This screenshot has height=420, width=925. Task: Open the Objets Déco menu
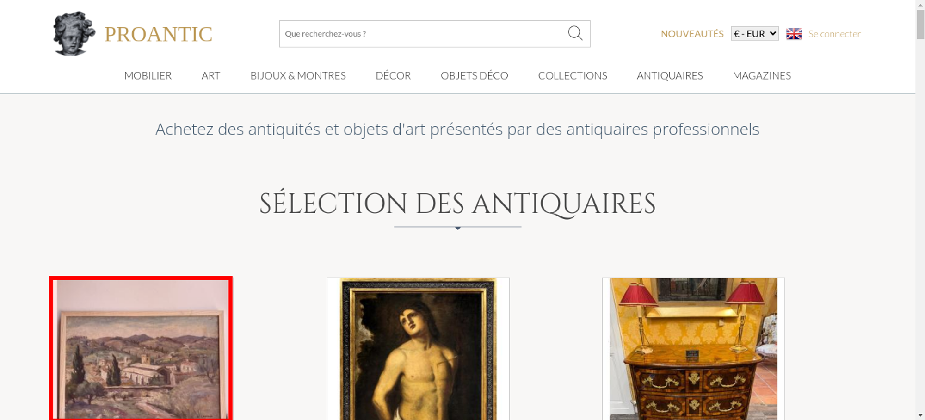tap(475, 75)
